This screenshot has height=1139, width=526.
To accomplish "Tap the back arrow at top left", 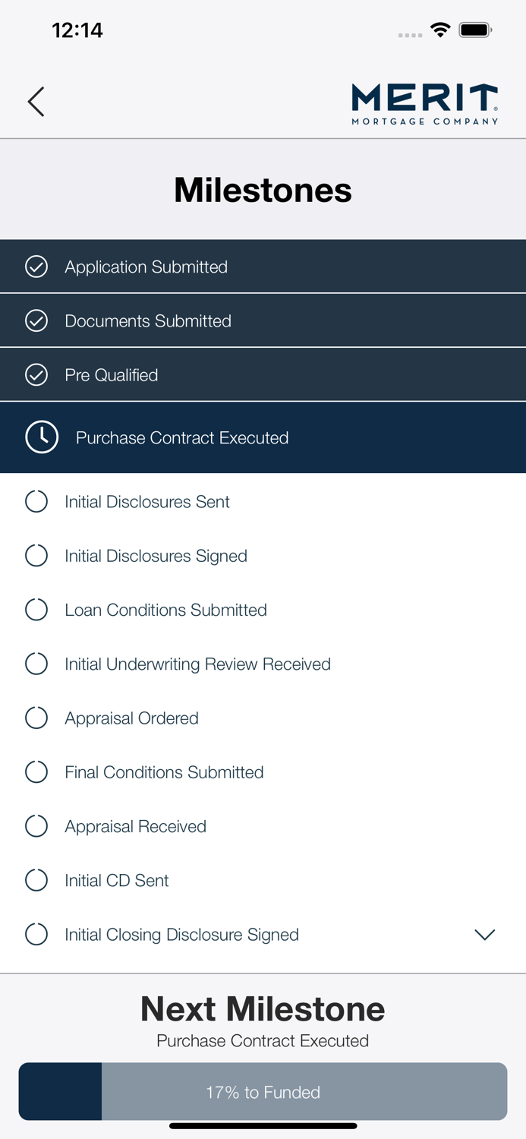I will pos(35,100).
